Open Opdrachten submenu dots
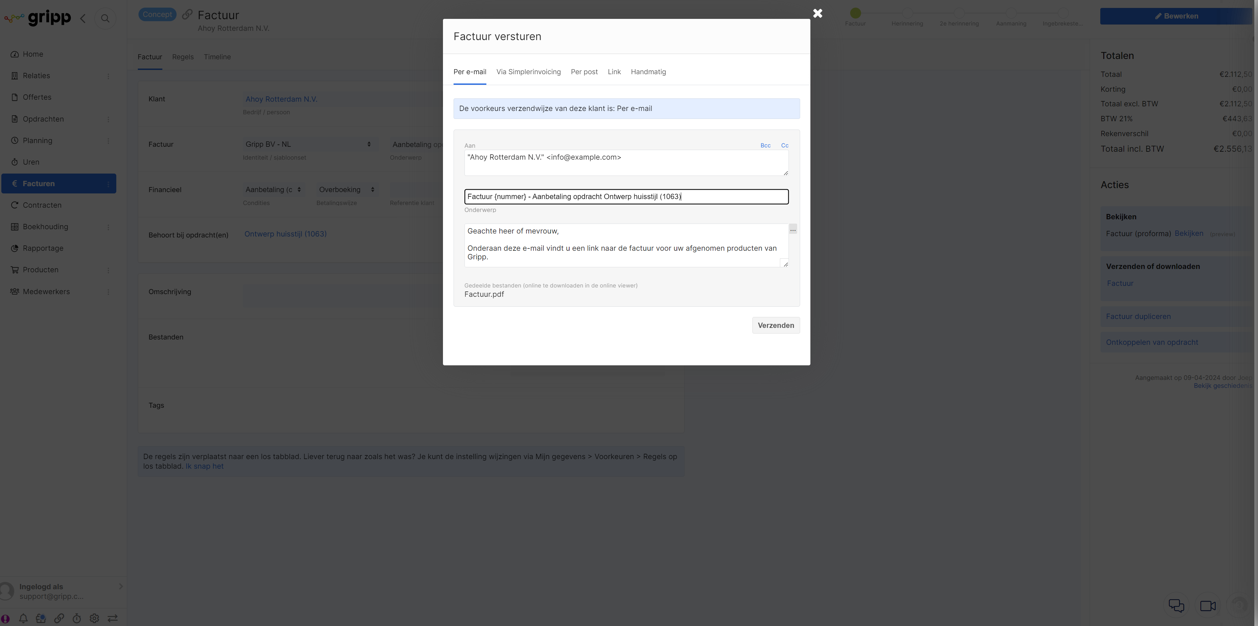Screen dimensions: 1258x626 coord(108,119)
